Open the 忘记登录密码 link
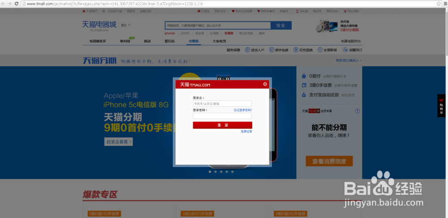 coord(243,110)
